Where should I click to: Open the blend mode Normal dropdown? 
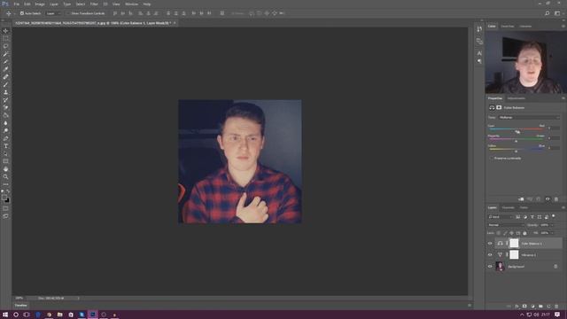(x=506, y=225)
